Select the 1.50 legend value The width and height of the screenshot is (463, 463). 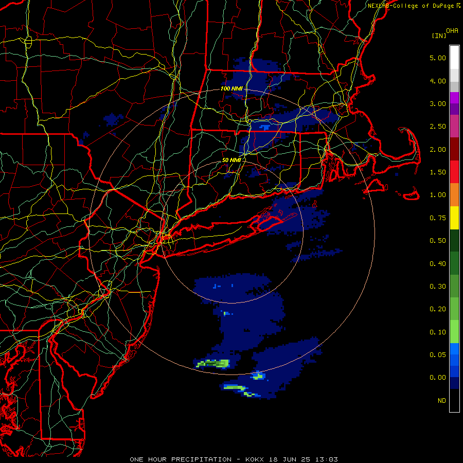tap(438, 172)
